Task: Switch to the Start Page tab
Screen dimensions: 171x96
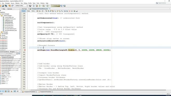Action: coord(24,9)
